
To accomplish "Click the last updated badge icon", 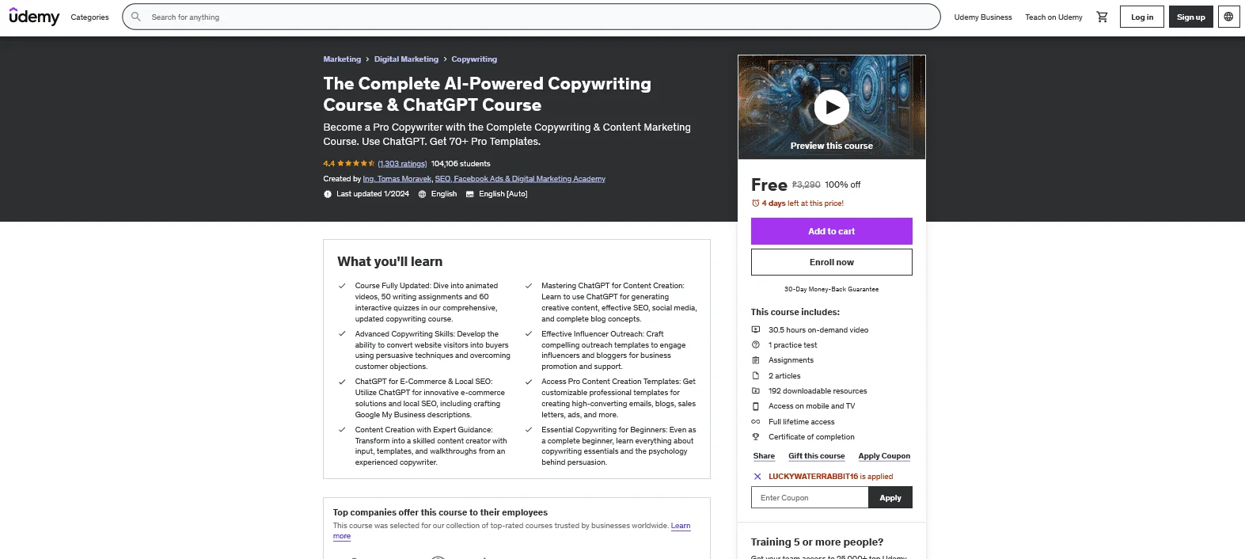I will (328, 194).
